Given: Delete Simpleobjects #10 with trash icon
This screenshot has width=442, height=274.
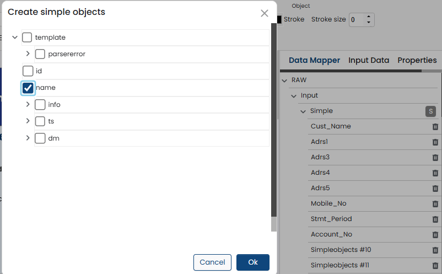Looking at the screenshot, I should point(435,250).
